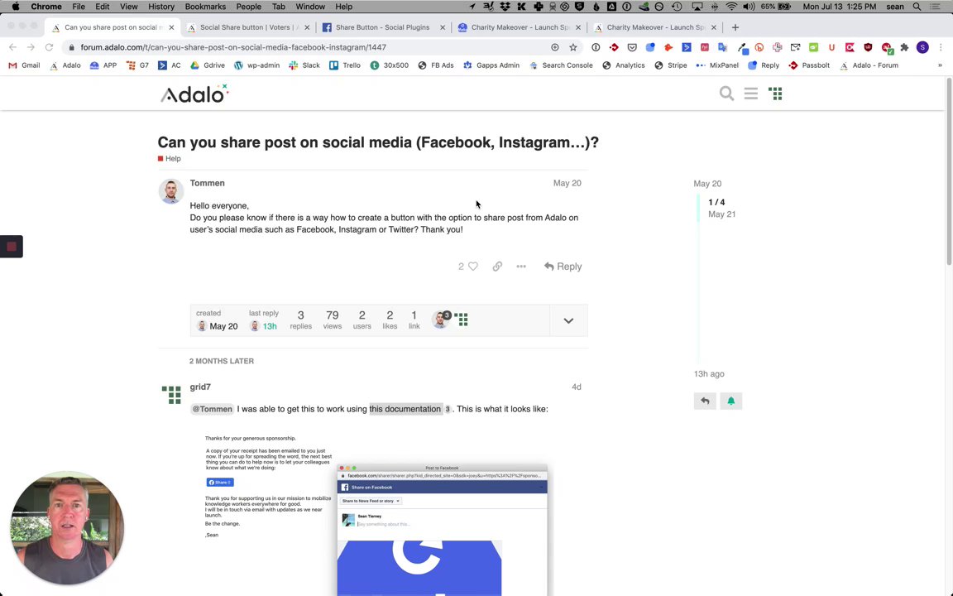Image resolution: width=953 pixels, height=596 pixels.
Task: Click the topic timeline scroller handle
Action: pyautogui.click(x=697, y=208)
